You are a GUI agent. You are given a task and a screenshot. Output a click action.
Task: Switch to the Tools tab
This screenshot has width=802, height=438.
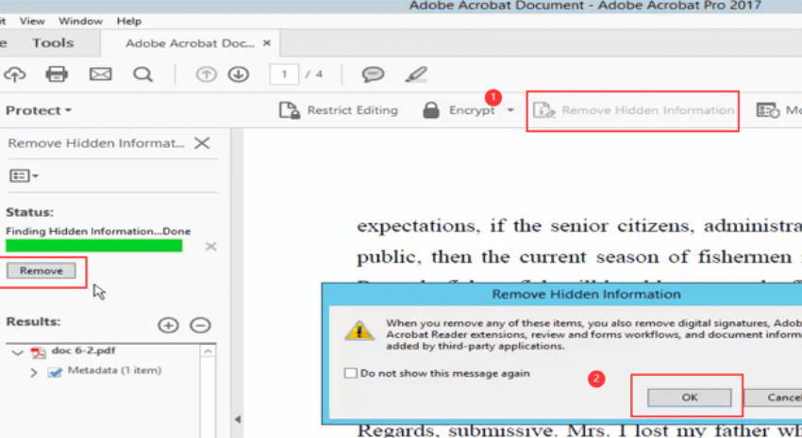pos(53,43)
